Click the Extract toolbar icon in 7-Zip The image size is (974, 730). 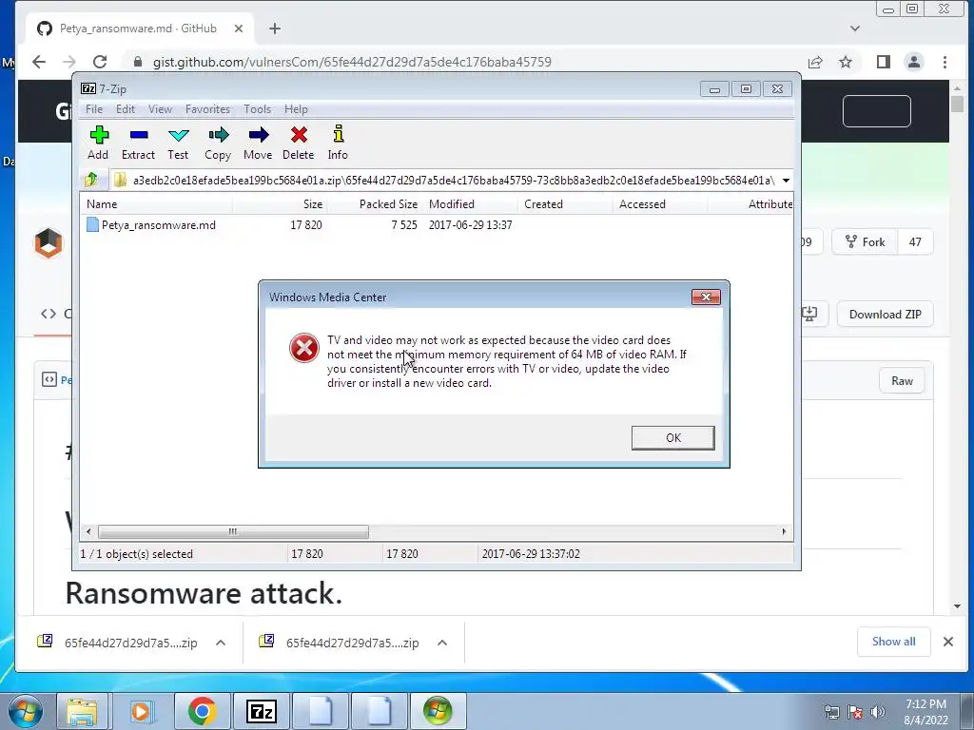tap(138, 143)
